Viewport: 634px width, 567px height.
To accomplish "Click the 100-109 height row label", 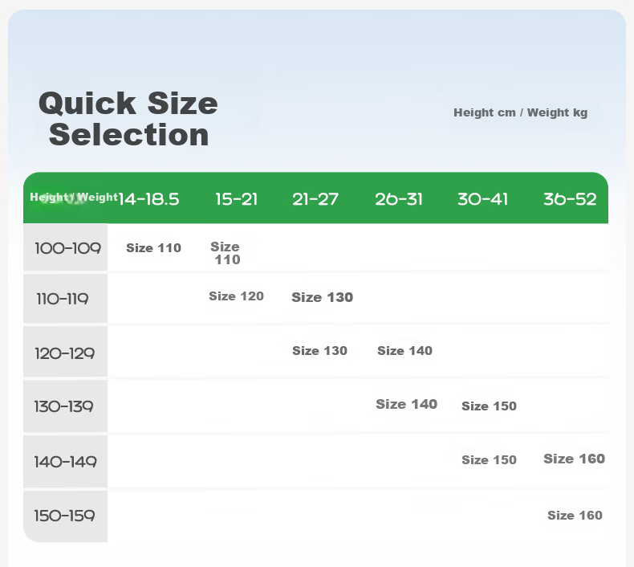I will coord(67,248).
